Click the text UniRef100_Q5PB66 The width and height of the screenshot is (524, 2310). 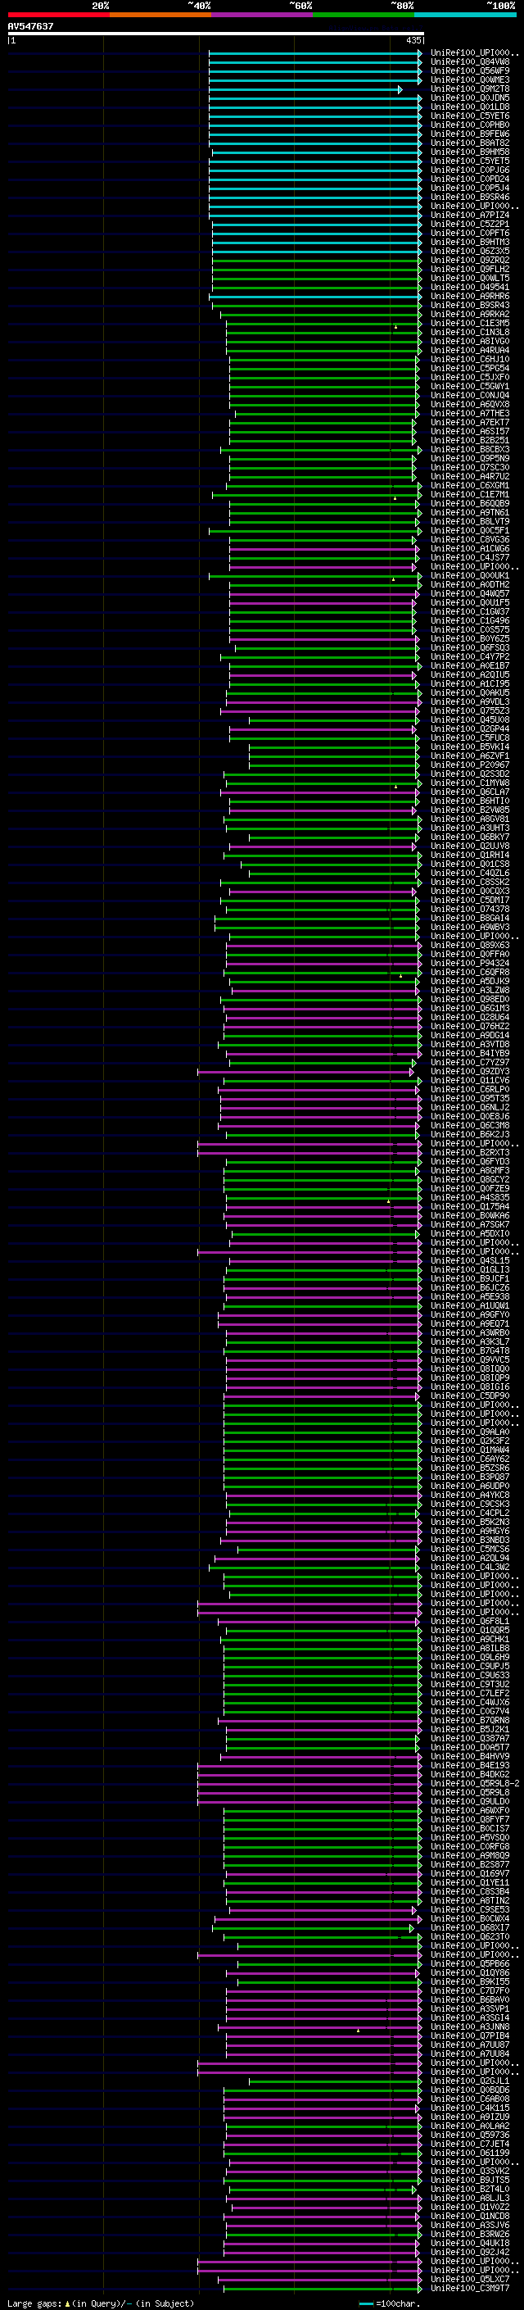click(470, 1964)
